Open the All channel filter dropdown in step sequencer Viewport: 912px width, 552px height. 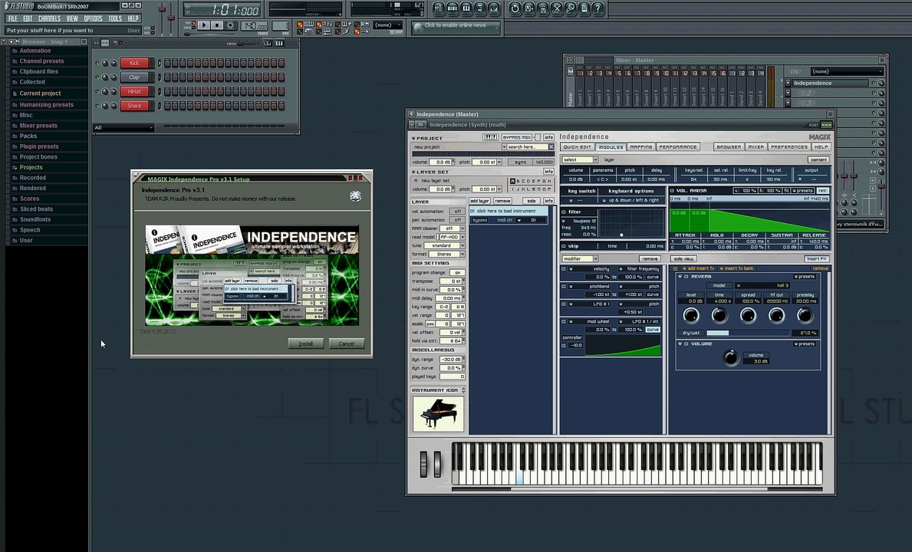pyautogui.click(x=124, y=128)
